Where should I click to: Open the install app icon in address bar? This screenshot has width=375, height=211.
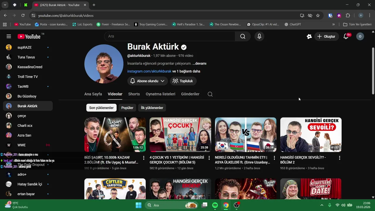[302, 16]
